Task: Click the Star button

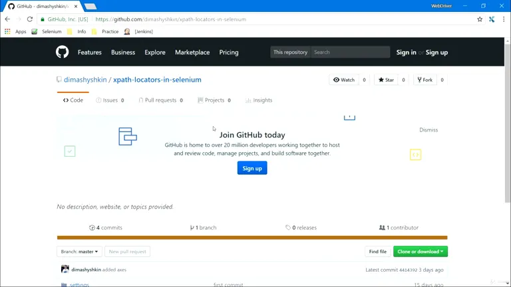Action: coord(386,80)
